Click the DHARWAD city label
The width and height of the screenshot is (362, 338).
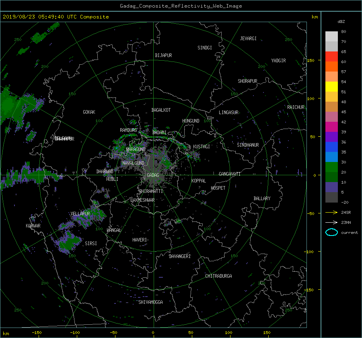(x=105, y=172)
